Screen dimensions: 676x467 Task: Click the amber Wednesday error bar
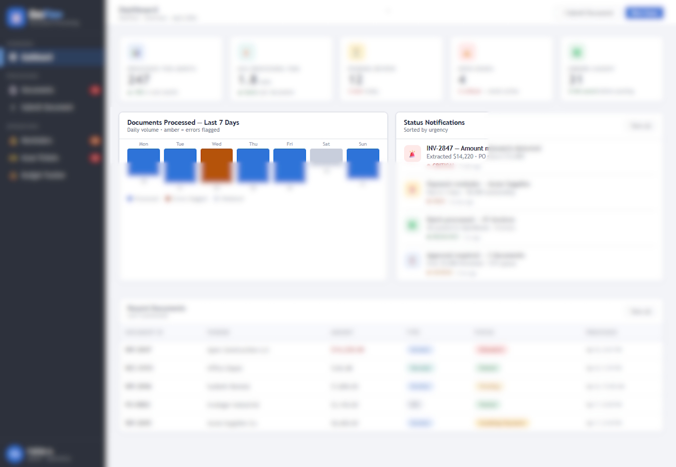coord(216,164)
